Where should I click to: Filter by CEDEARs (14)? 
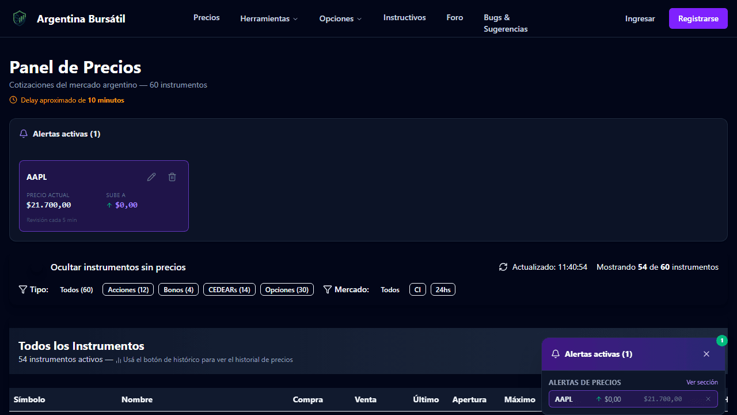pyautogui.click(x=229, y=289)
